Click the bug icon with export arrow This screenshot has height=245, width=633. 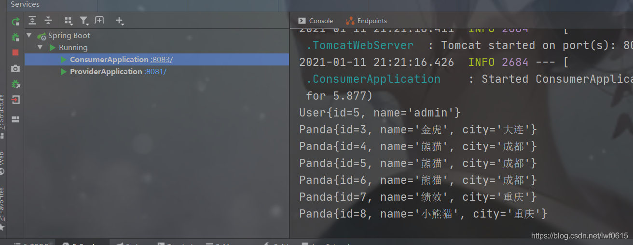click(15, 84)
